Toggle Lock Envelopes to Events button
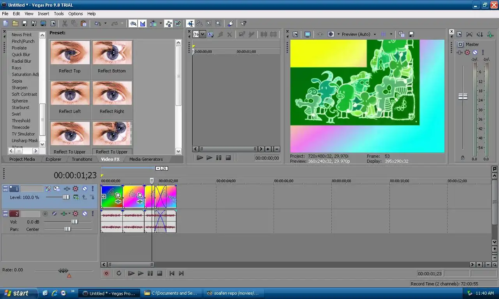The width and height of the screenshot is (499, 299). (168, 23)
